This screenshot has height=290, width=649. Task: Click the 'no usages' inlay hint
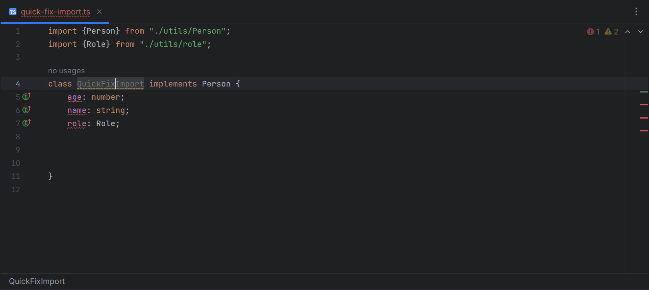(67, 71)
